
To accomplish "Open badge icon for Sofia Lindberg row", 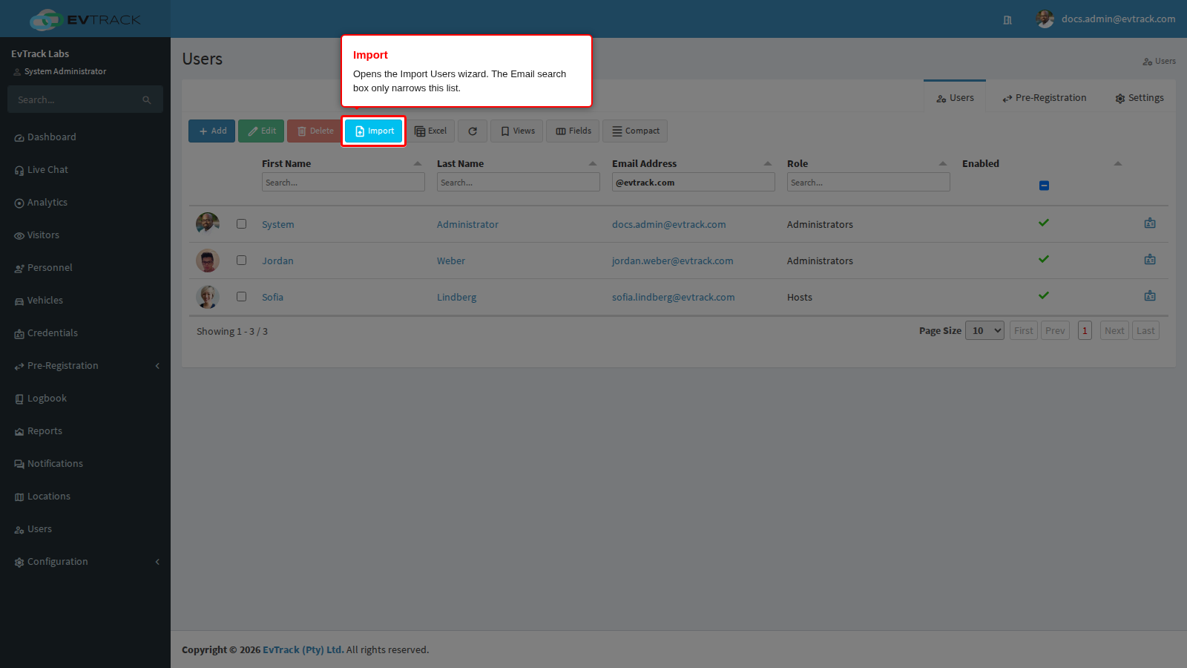I will [1150, 296].
